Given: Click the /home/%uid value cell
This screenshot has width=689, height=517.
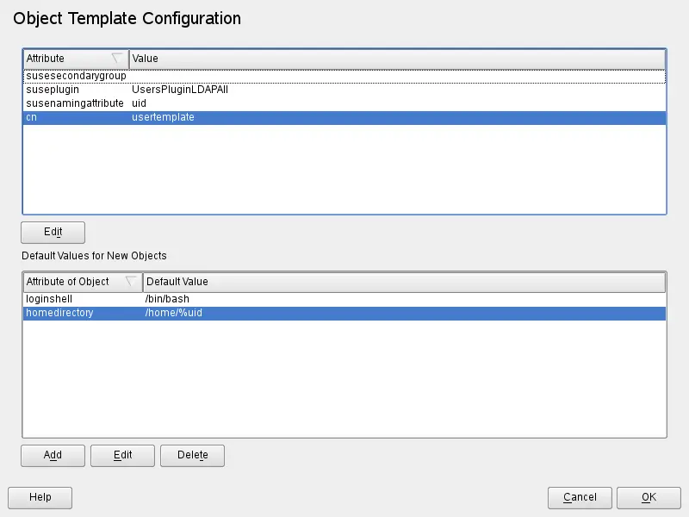Looking at the screenshot, I should 173,313.
